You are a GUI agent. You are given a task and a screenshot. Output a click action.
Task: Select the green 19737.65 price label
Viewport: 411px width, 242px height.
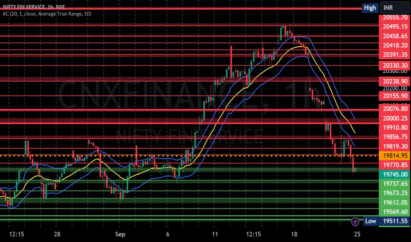pos(395,183)
